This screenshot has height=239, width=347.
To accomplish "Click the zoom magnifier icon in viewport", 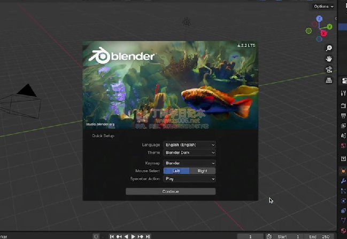I will pyautogui.click(x=329, y=48).
